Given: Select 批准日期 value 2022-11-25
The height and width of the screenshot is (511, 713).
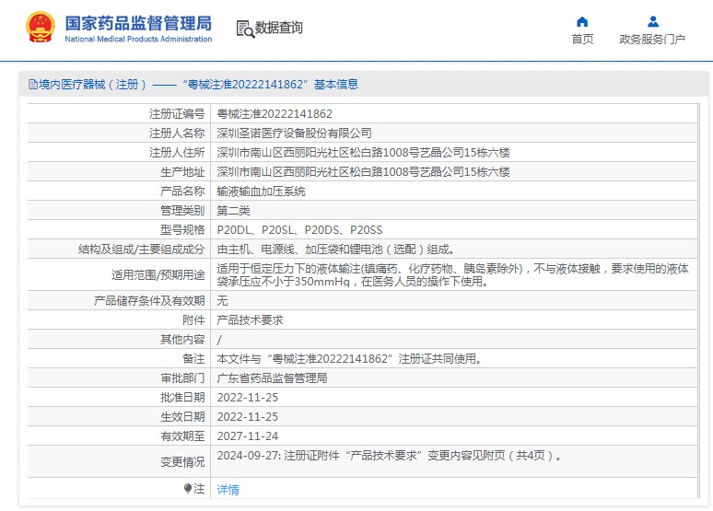Looking at the screenshot, I should tap(248, 398).
